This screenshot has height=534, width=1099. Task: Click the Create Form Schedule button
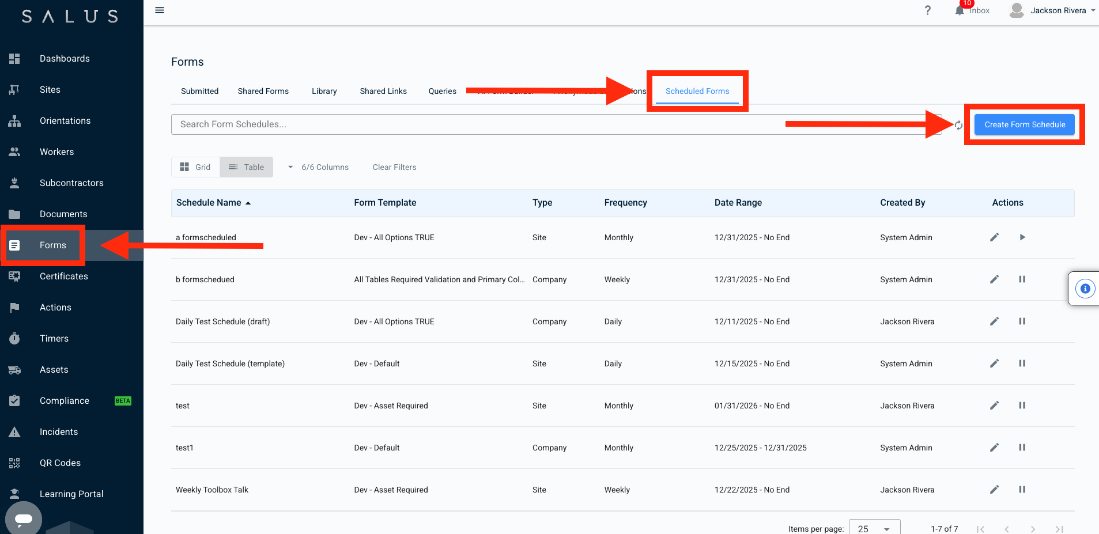click(x=1024, y=124)
